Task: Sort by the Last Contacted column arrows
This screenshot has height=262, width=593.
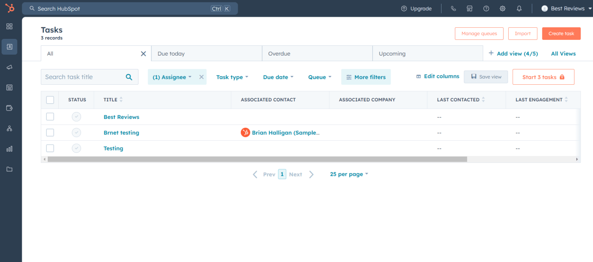Action: pyautogui.click(x=484, y=100)
